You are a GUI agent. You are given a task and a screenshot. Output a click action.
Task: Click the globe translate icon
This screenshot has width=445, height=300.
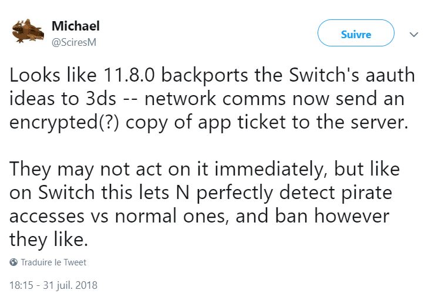click(x=14, y=262)
